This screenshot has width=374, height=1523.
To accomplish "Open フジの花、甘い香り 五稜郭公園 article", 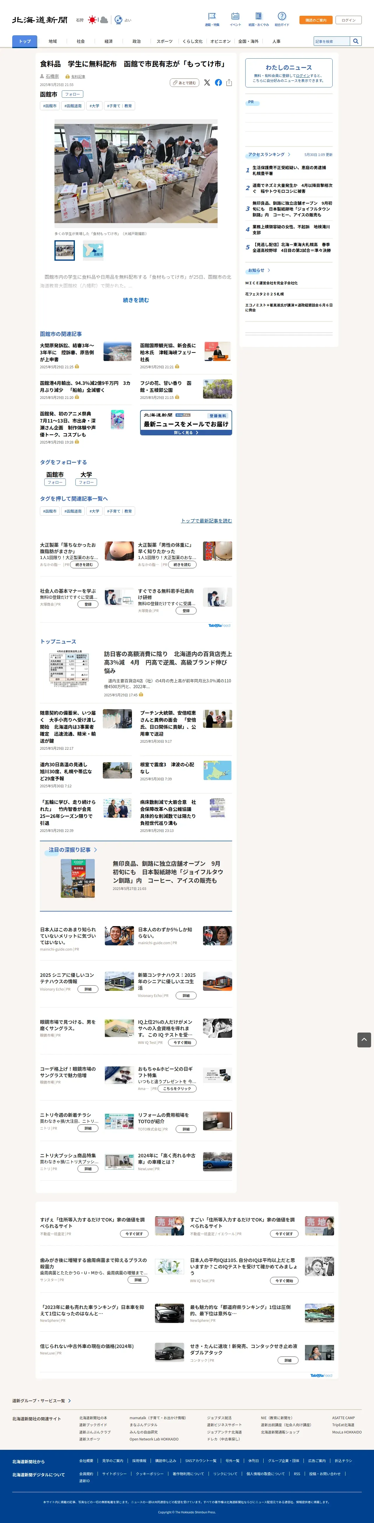I will point(166,387).
